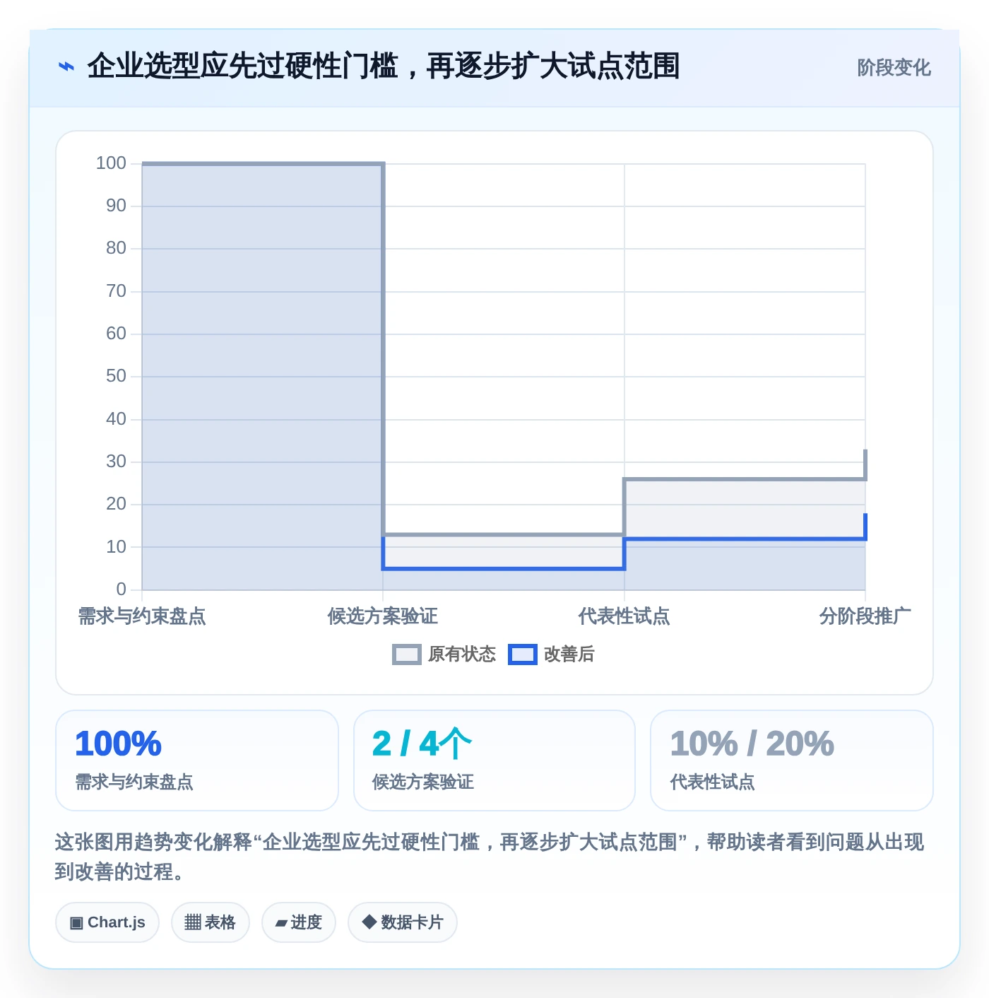Click the 改善后 legend text
Image resolution: width=989 pixels, height=998 pixels.
pyautogui.click(x=569, y=654)
